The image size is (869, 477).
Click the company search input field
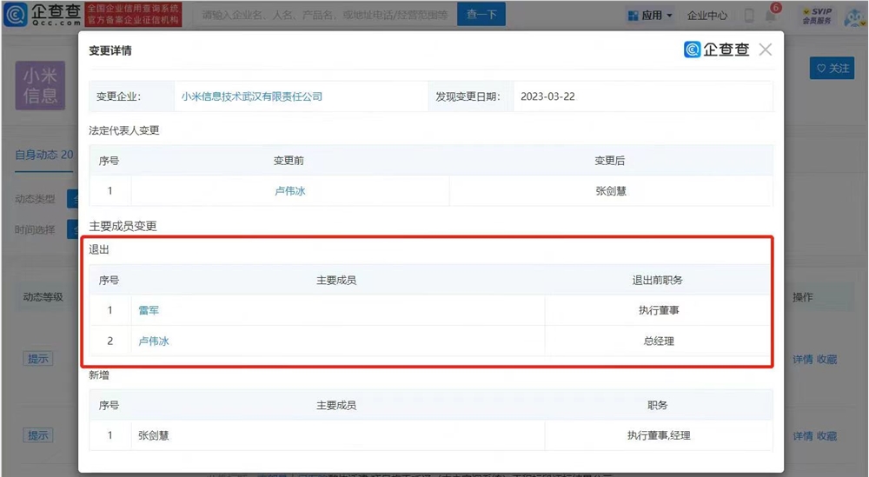coord(326,15)
